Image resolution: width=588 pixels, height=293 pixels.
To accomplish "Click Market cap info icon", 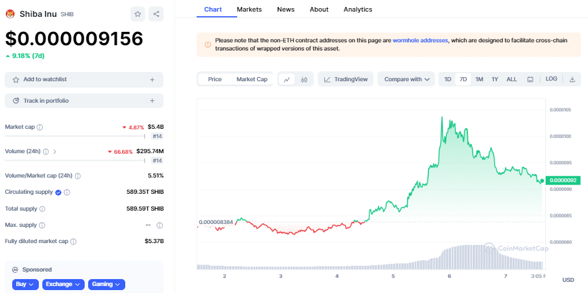I will [x=40, y=127].
